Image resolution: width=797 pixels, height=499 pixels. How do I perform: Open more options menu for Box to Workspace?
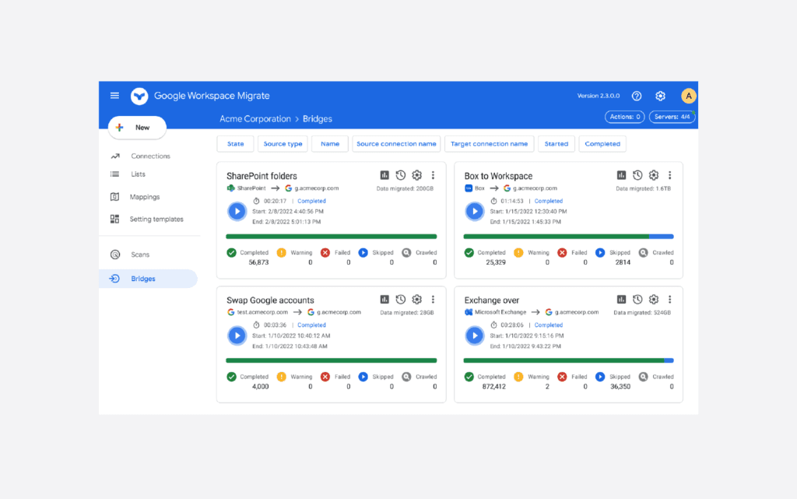[670, 175]
